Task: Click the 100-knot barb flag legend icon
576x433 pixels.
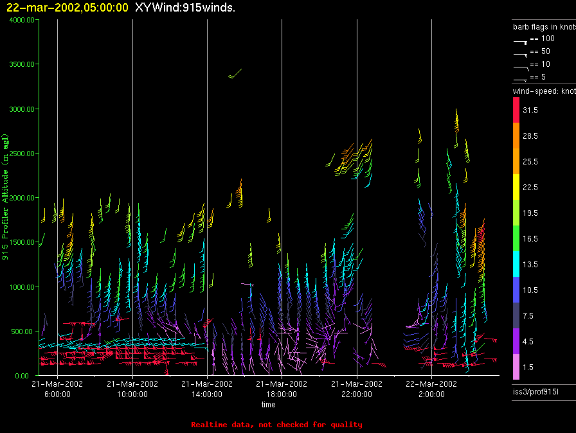Action: coord(521,40)
